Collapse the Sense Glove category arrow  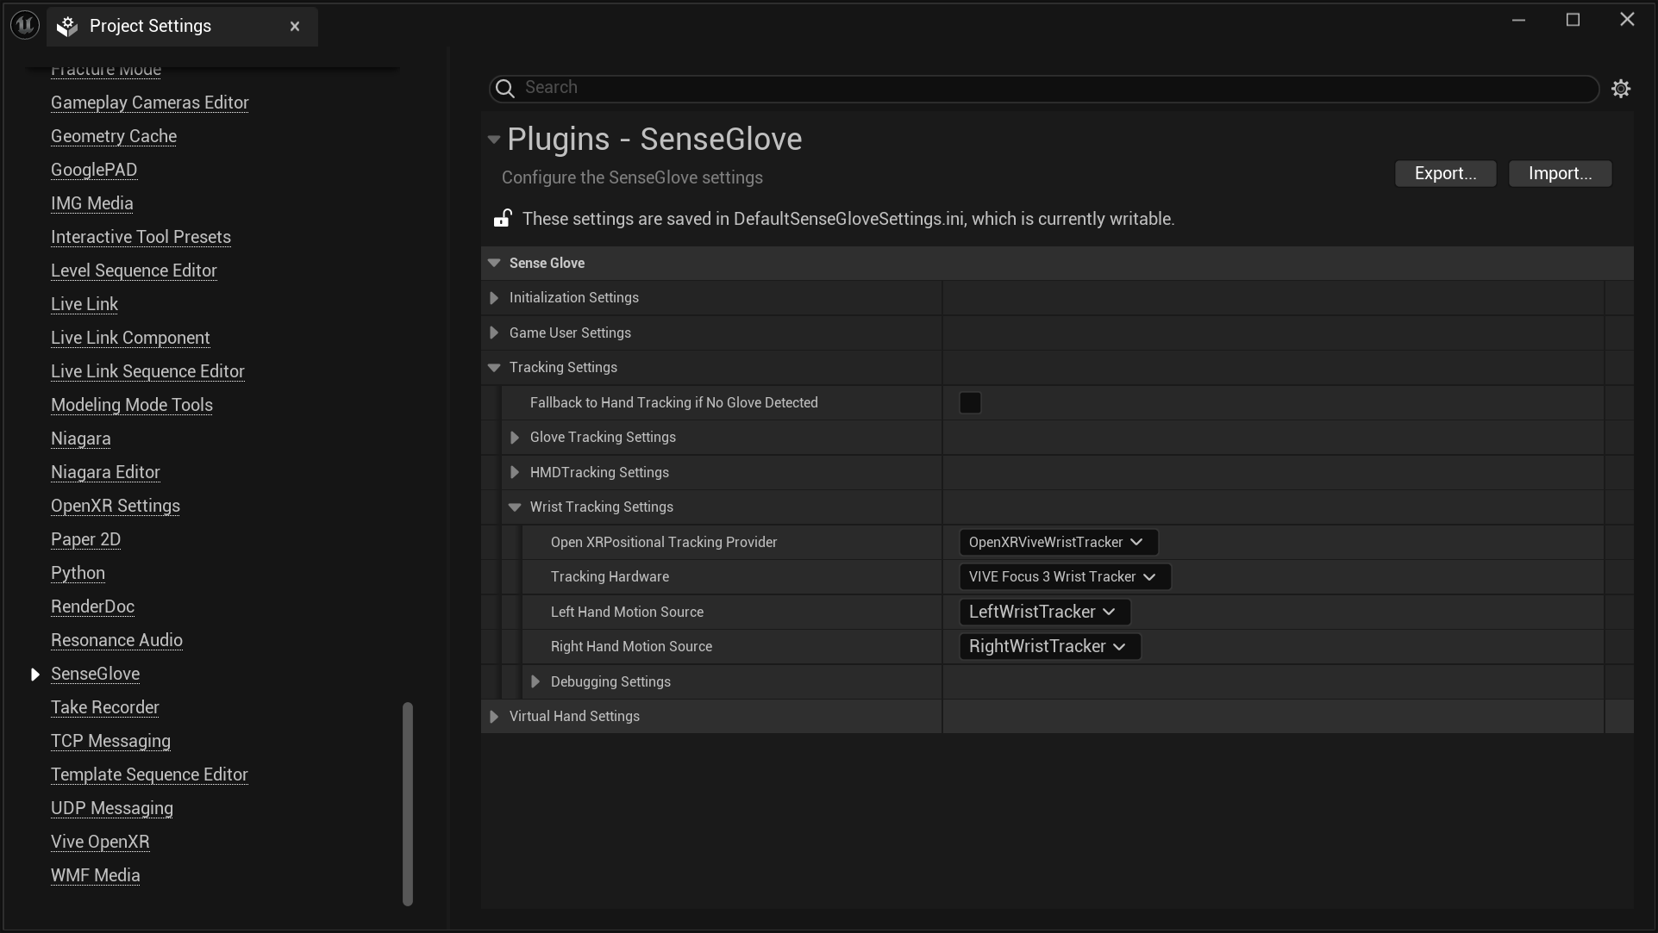tap(493, 263)
